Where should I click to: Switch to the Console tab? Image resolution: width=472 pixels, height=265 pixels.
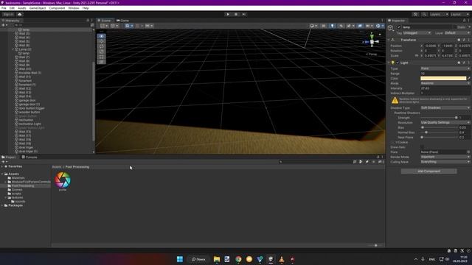(29, 157)
